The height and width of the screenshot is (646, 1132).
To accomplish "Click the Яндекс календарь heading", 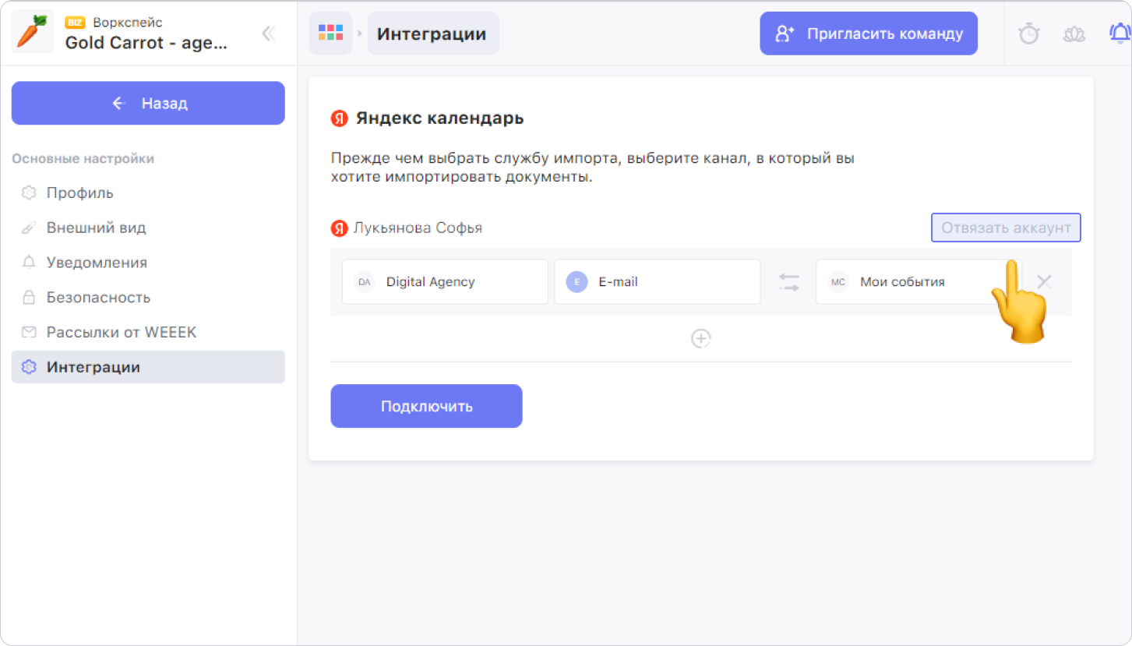I will pyautogui.click(x=440, y=118).
